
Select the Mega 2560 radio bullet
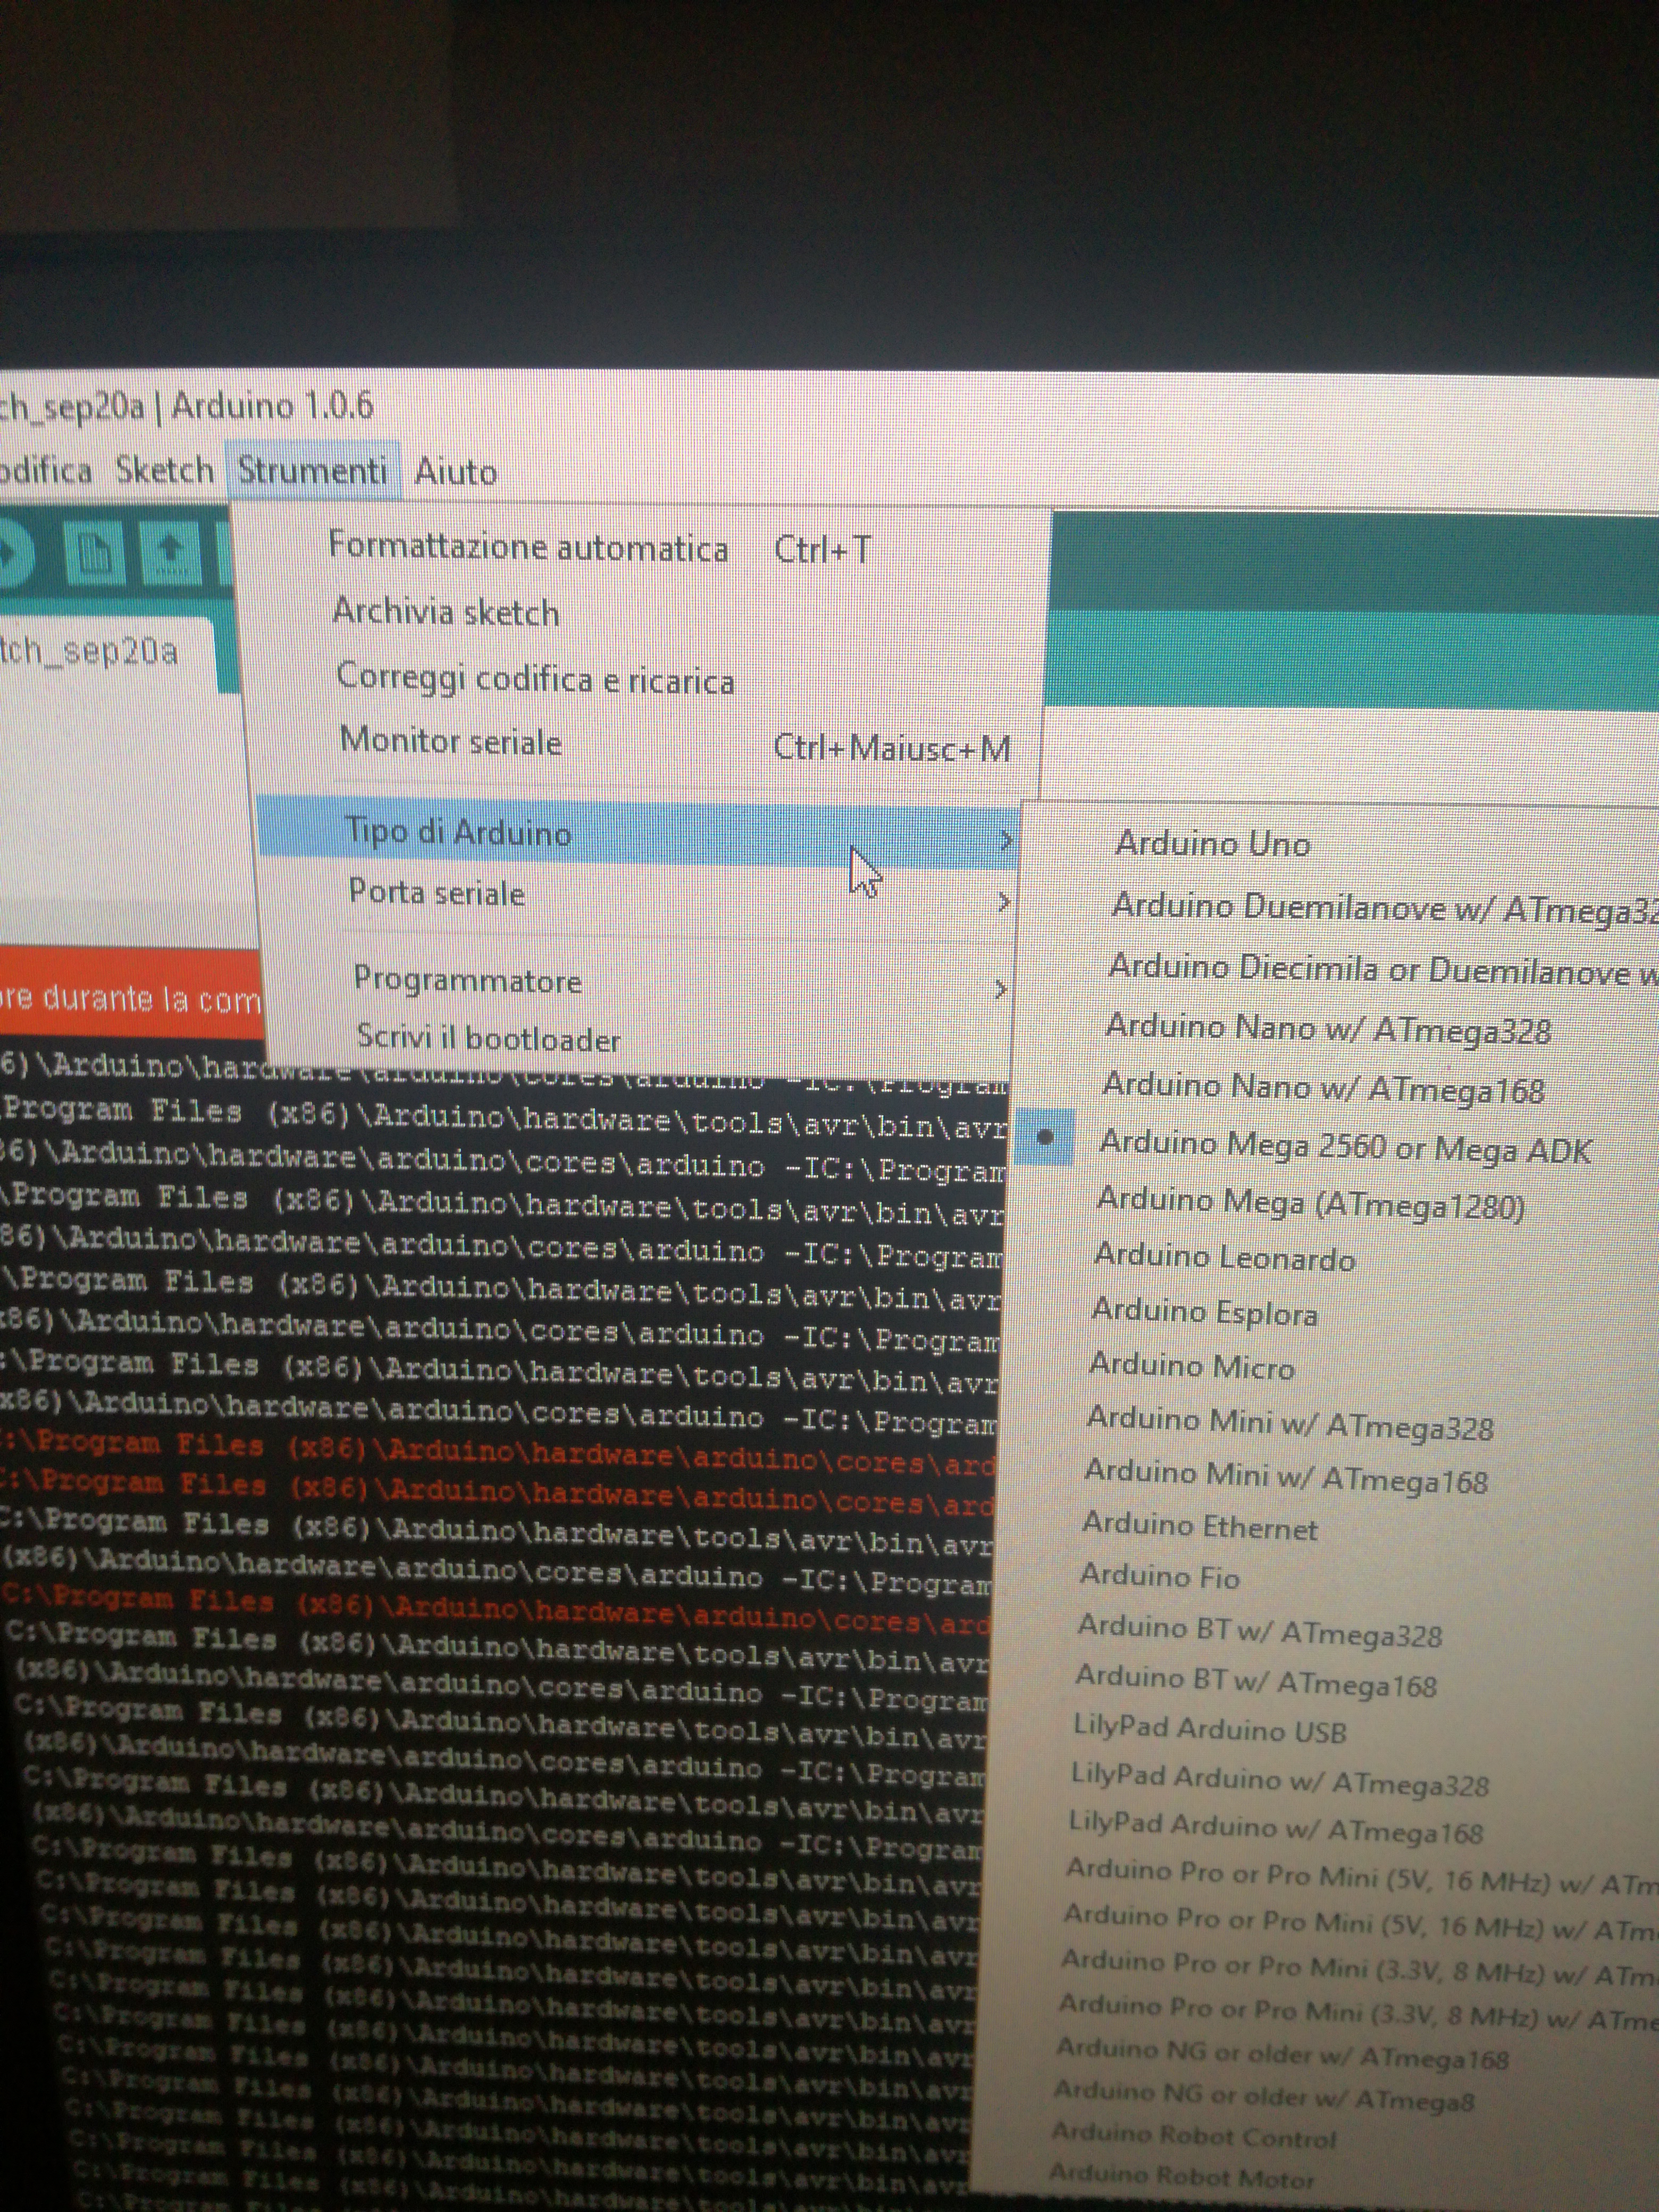click(x=1045, y=1137)
